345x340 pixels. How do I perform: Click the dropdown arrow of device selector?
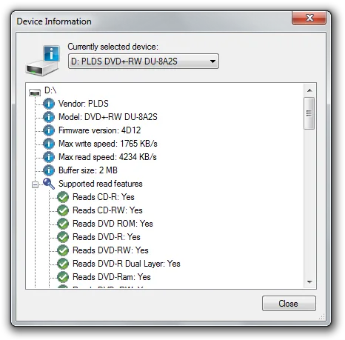(x=212, y=61)
